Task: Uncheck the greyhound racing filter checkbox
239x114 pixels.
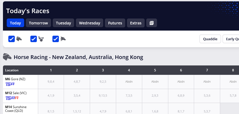Action: 56,39
